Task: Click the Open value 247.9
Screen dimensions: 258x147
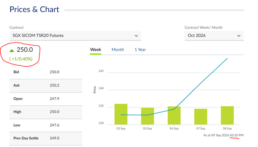Action: [54, 99]
